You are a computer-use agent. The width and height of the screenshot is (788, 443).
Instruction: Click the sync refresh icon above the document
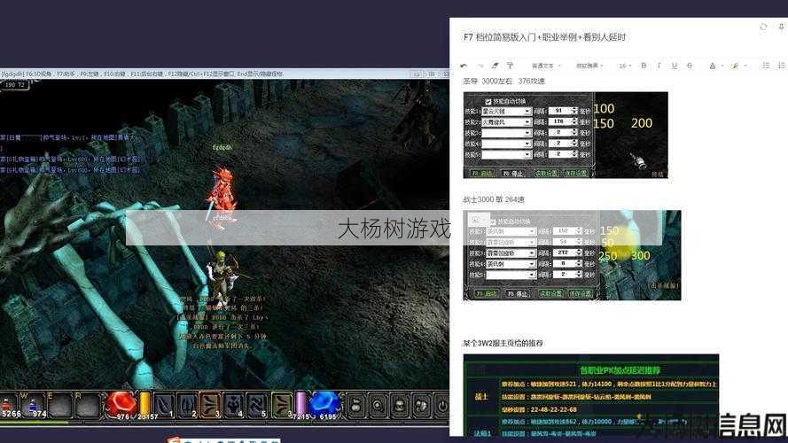[x=763, y=27]
